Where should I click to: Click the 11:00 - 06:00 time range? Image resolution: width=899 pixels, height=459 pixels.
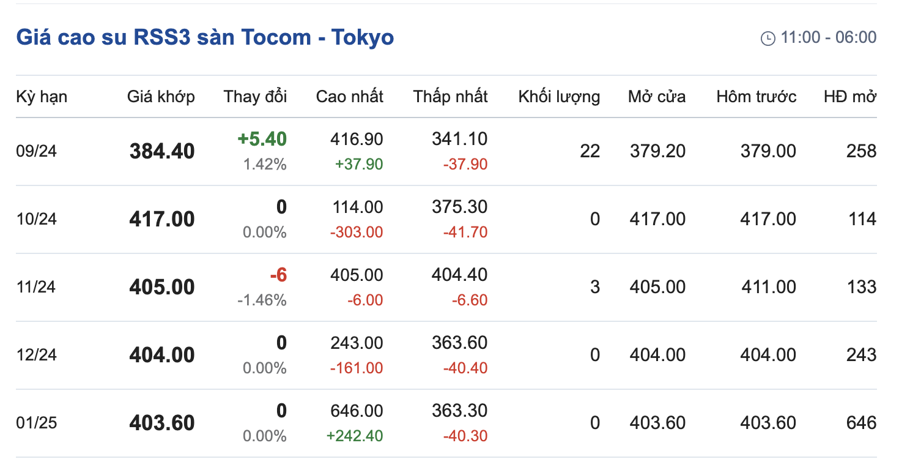click(x=829, y=38)
